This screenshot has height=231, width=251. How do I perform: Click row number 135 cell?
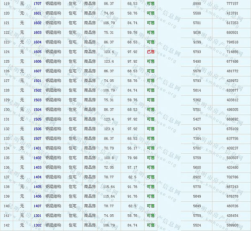(6, 157)
